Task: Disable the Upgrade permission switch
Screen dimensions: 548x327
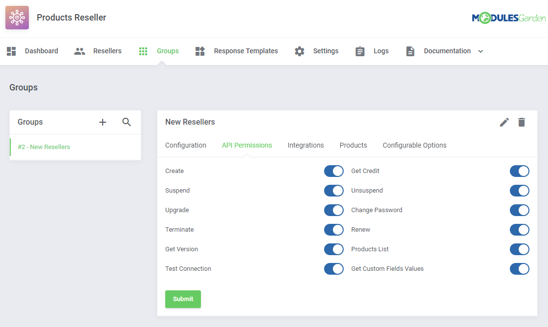Action: pos(334,210)
